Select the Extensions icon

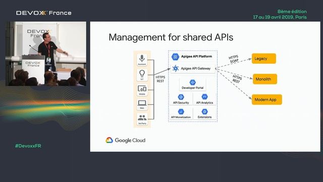point(204,112)
